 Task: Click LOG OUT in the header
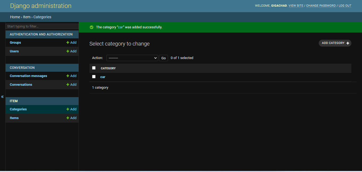point(345,6)
